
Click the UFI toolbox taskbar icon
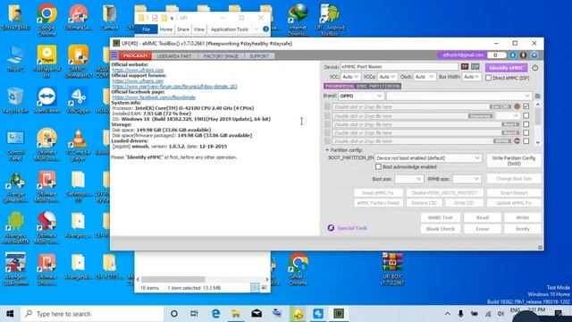[339, 314]
